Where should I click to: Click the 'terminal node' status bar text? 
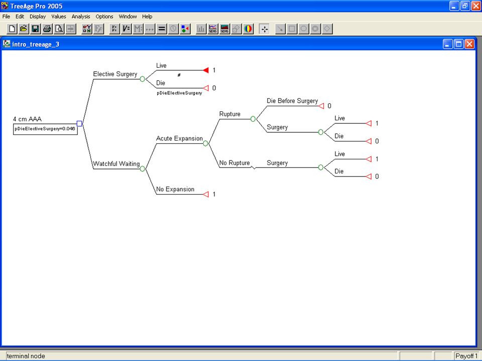coord(26,356)
